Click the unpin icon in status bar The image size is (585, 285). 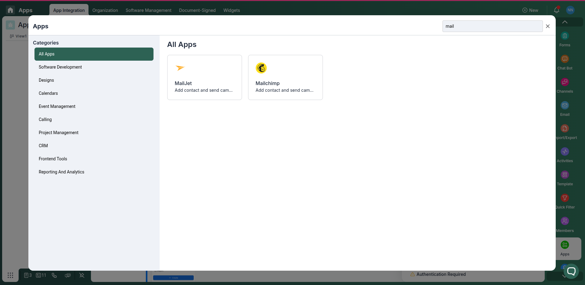(81, 275)
